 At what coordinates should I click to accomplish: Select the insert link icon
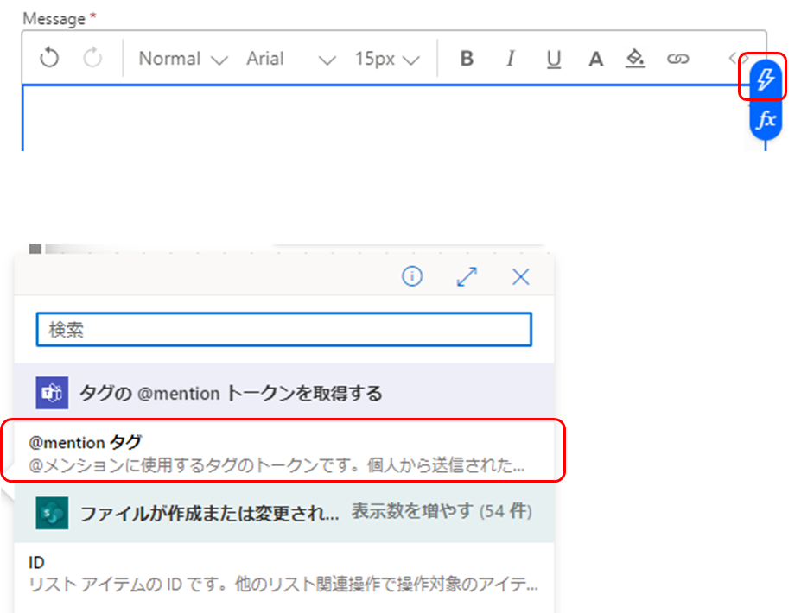[x=679, y=58]
